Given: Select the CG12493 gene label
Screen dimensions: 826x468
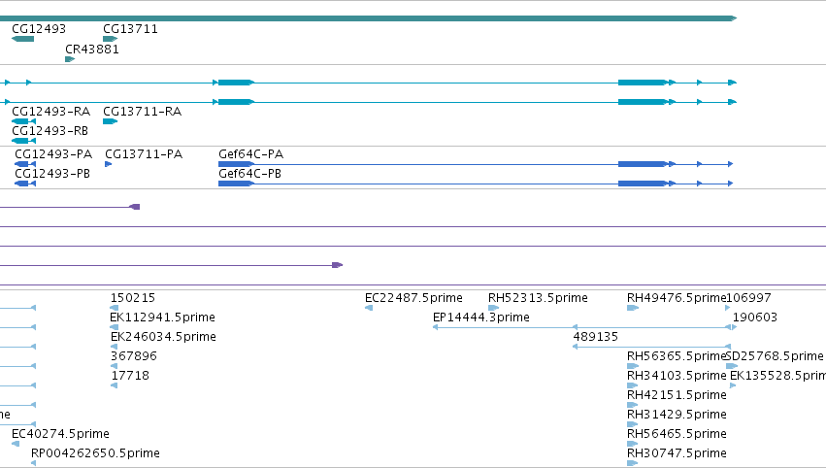Looking at the screenshot, I should tap(39, 29).
